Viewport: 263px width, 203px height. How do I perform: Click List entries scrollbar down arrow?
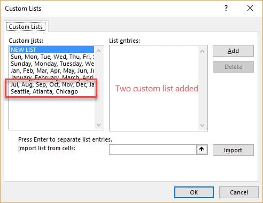tap(202, 126)
